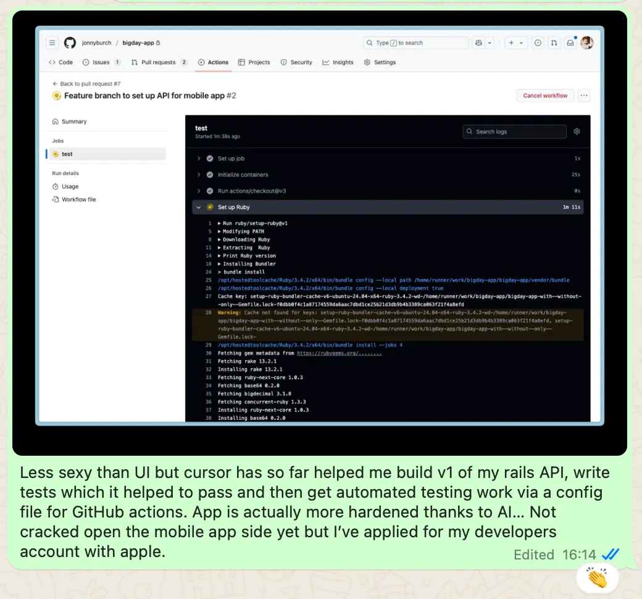Screen dimensions: 642x599
Task: Follow the 'Back to pull request #7' link
Action: tap(86, 83)
